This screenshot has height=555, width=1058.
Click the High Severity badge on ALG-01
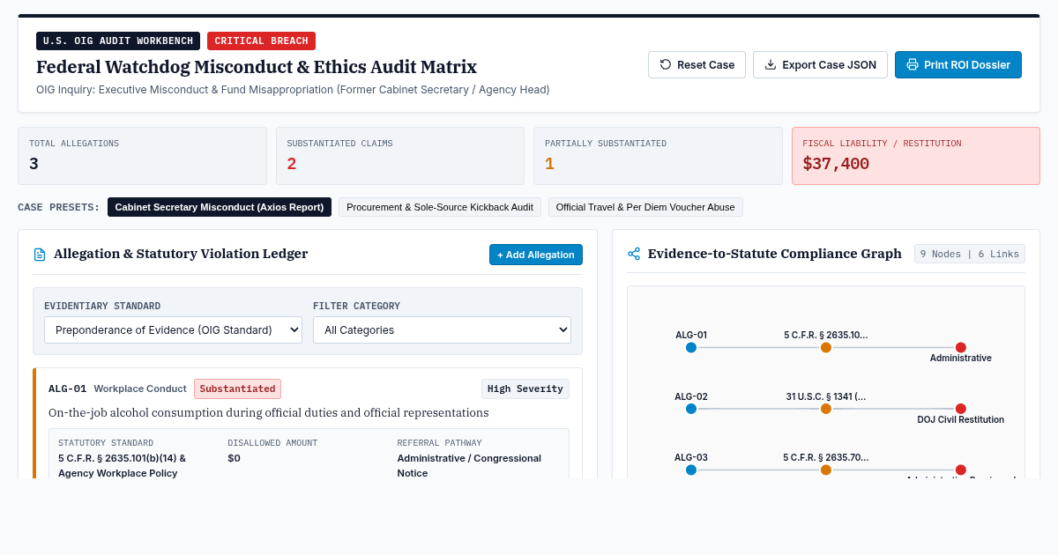525,388
